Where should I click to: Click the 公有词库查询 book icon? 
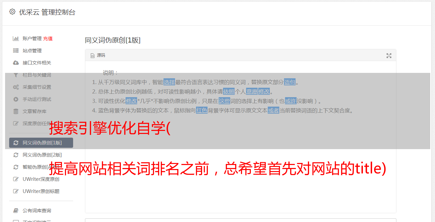(16, 211)
